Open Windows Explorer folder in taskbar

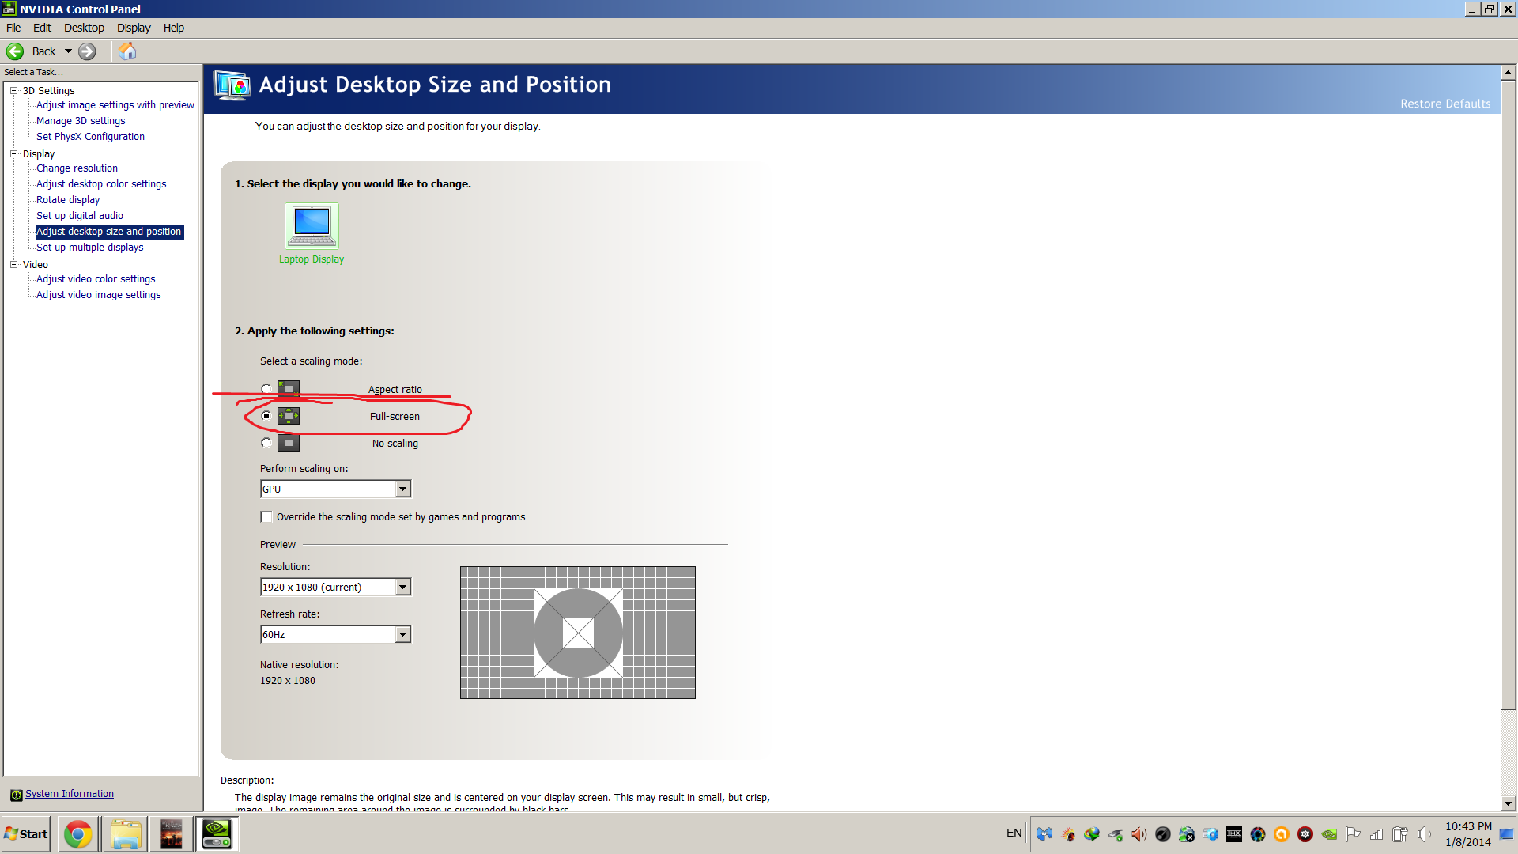click(x=125, y=834)
